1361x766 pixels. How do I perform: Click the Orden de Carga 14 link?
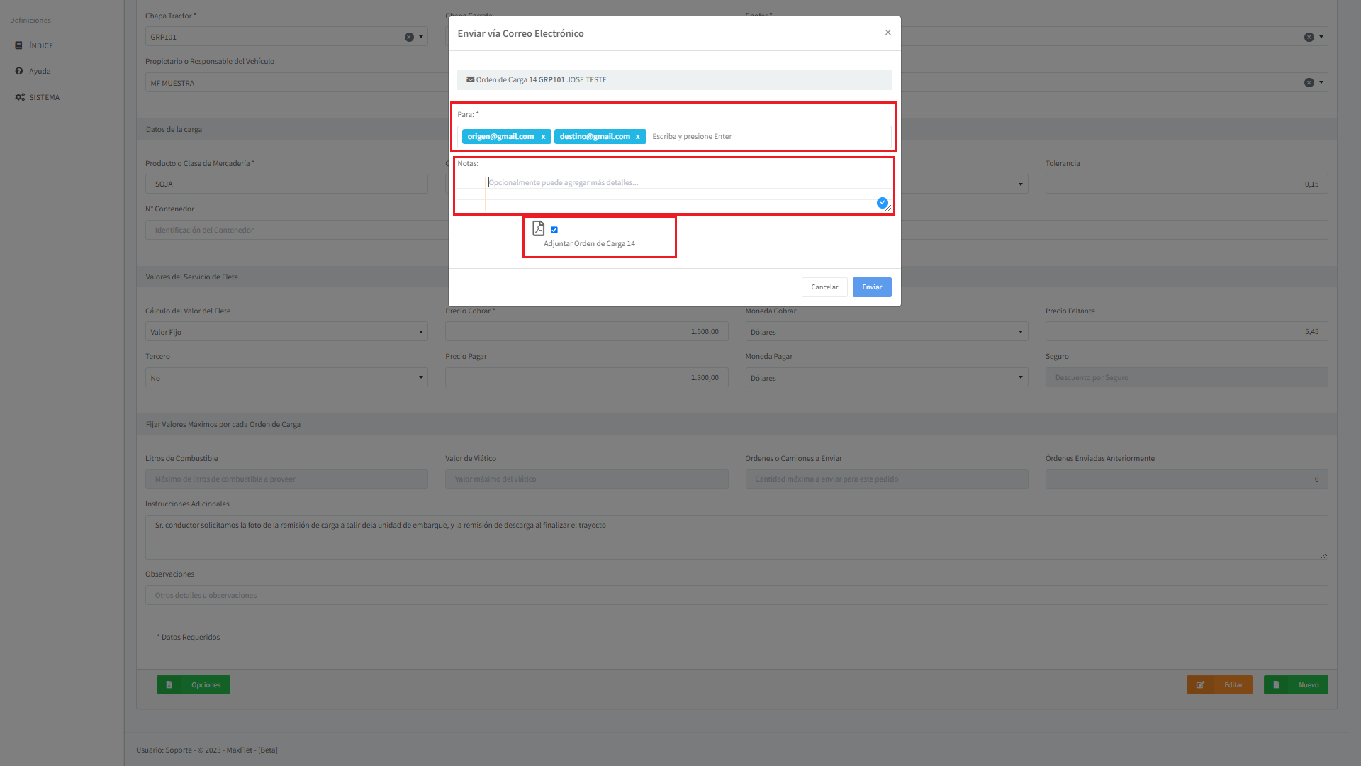[x=505, y=79]
